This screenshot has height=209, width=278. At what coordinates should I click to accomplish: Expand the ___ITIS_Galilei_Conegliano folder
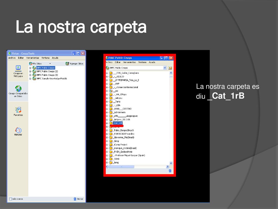pyautogui.click(x=107, y=73)
